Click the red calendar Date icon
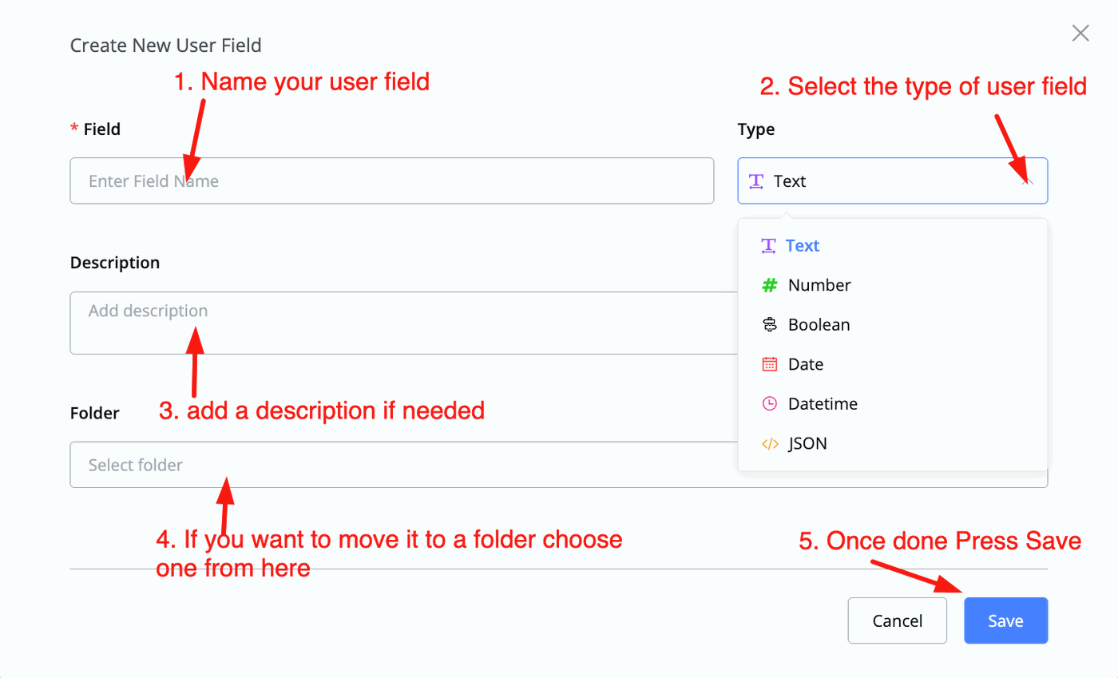Viewport: 1118px width, 678px height. pos(769,364)
